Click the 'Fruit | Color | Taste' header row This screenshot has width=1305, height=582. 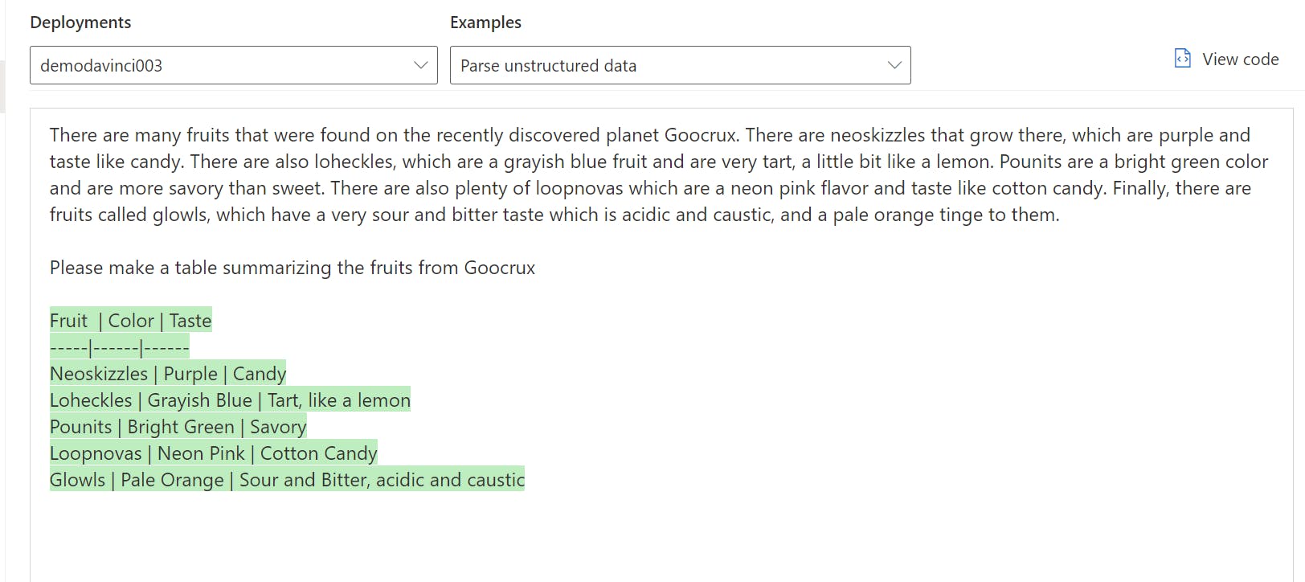[x=130, y=321]
